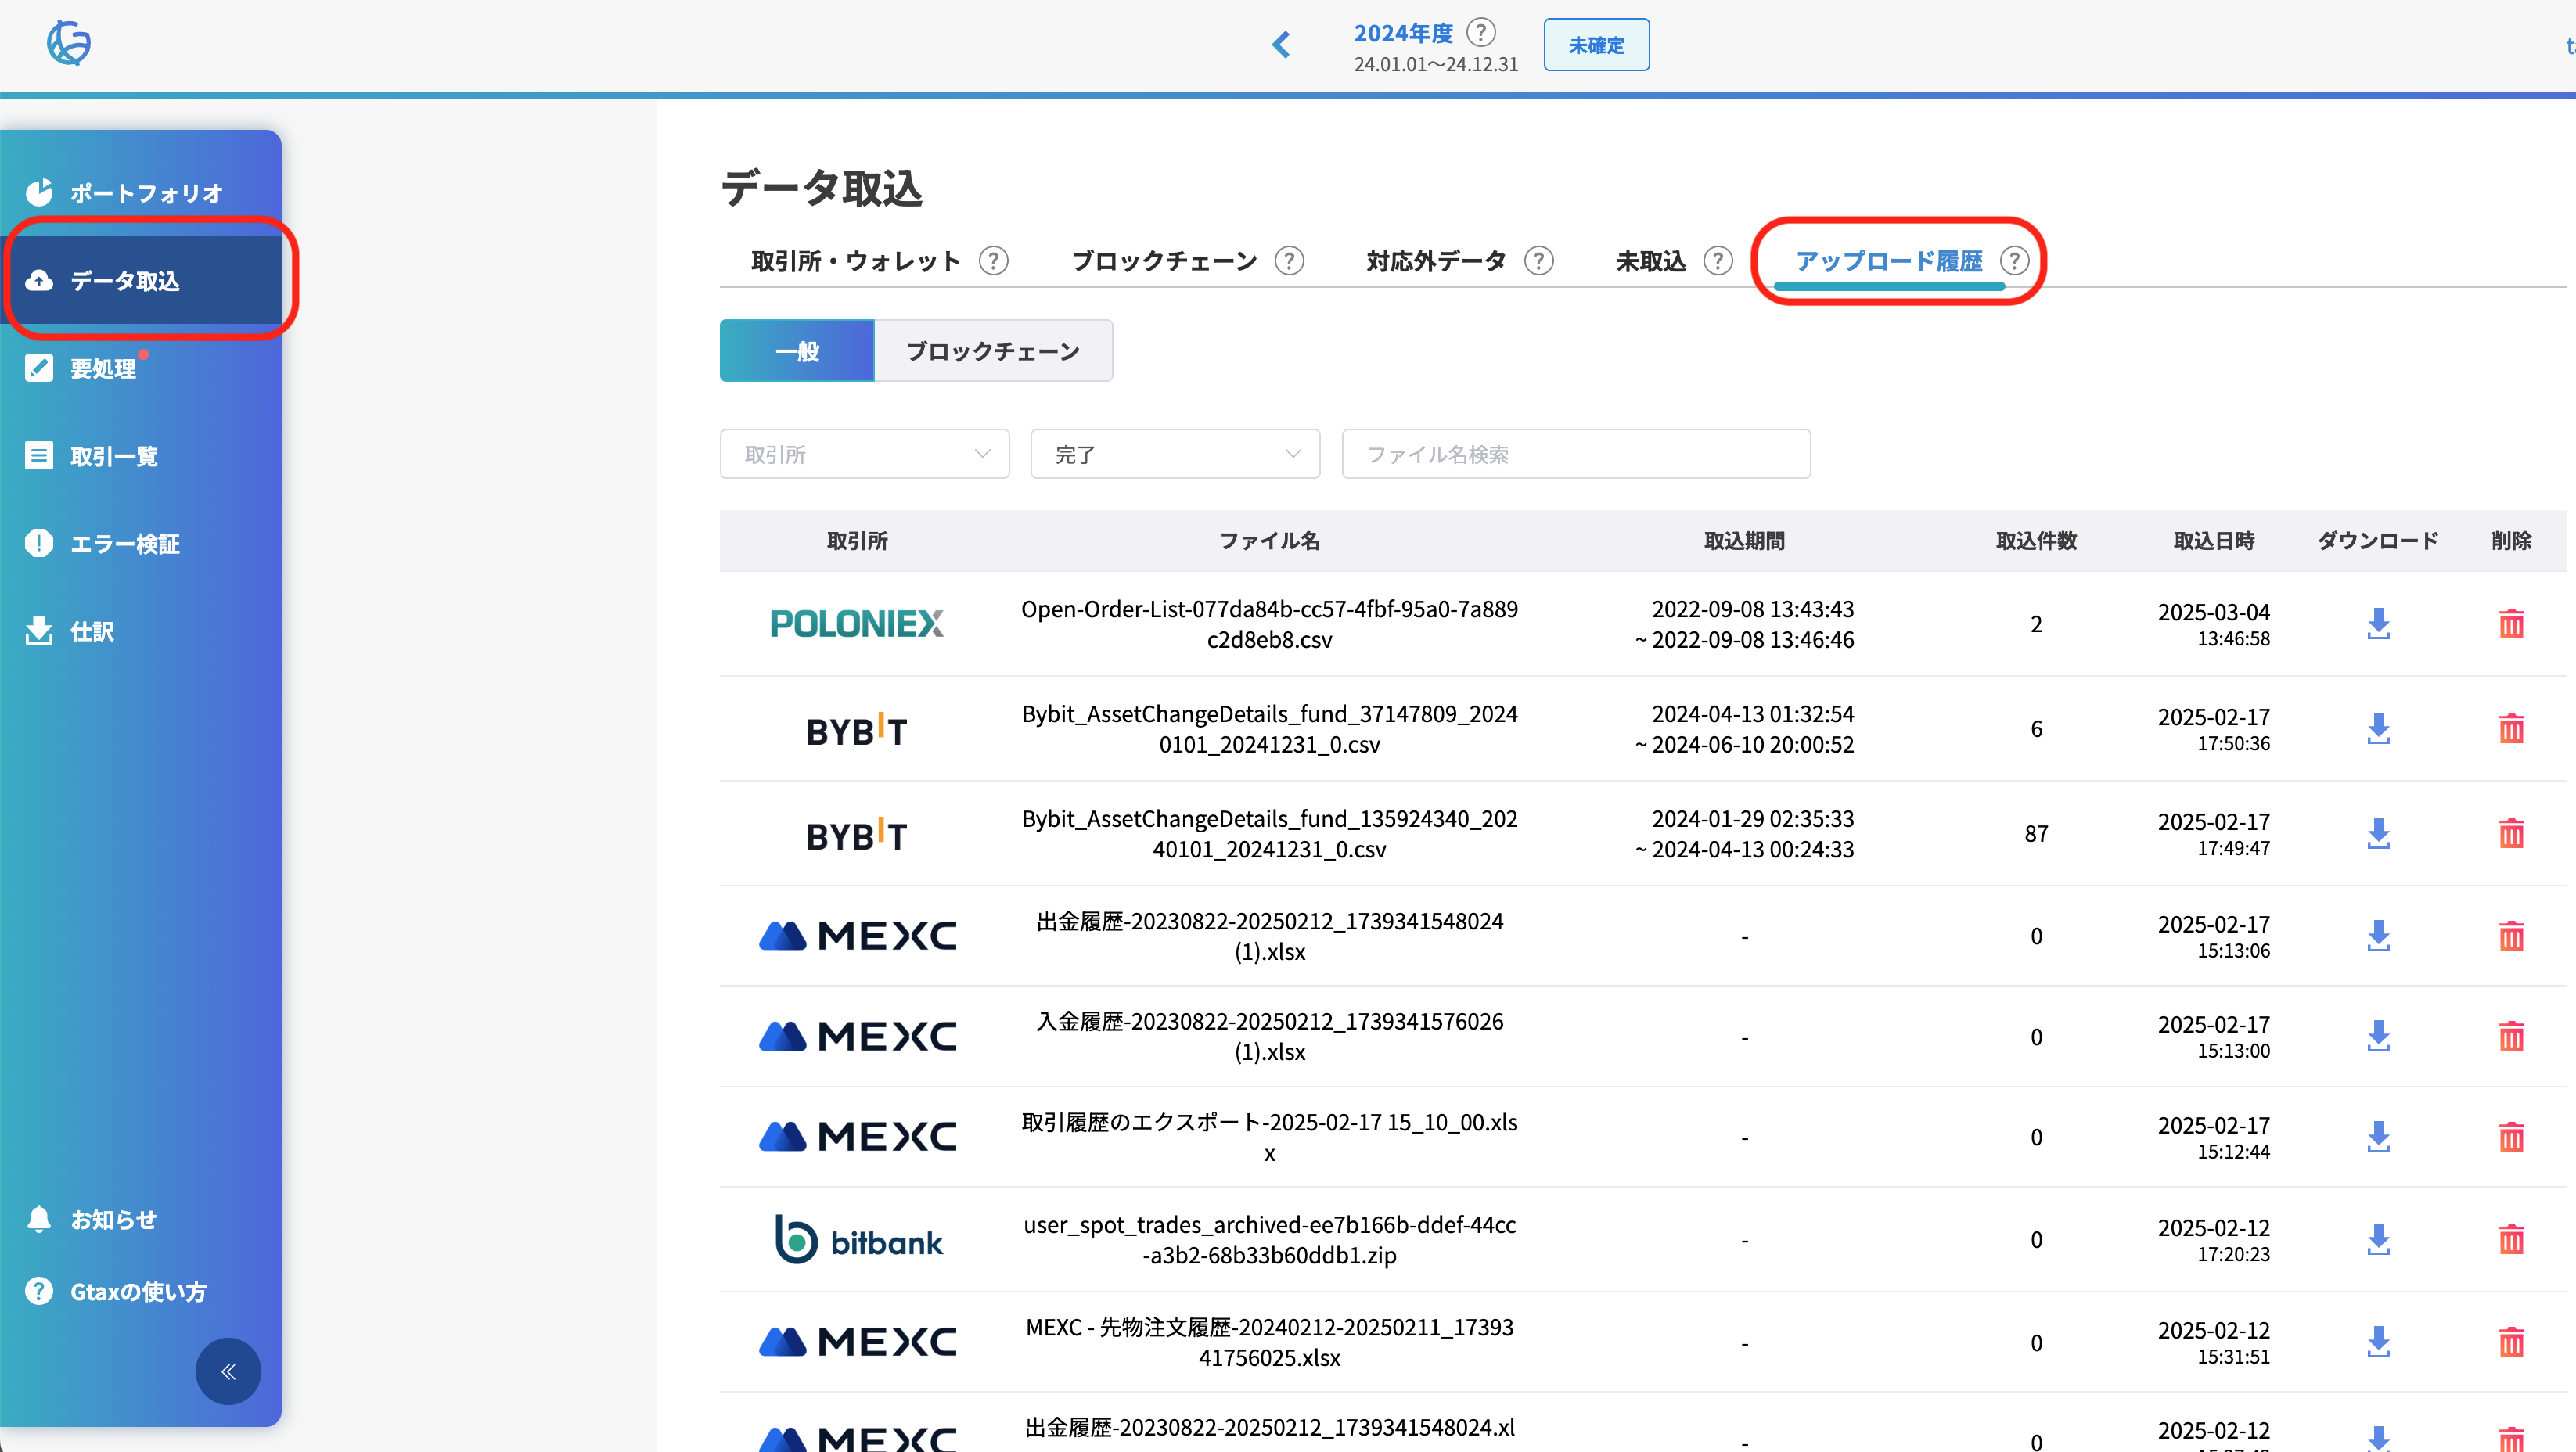Image resolution: width=2576 pixels, height=1452 pixels.
Task: Switch to 取引所・ウォレット tab
Action: pos(855,262)
